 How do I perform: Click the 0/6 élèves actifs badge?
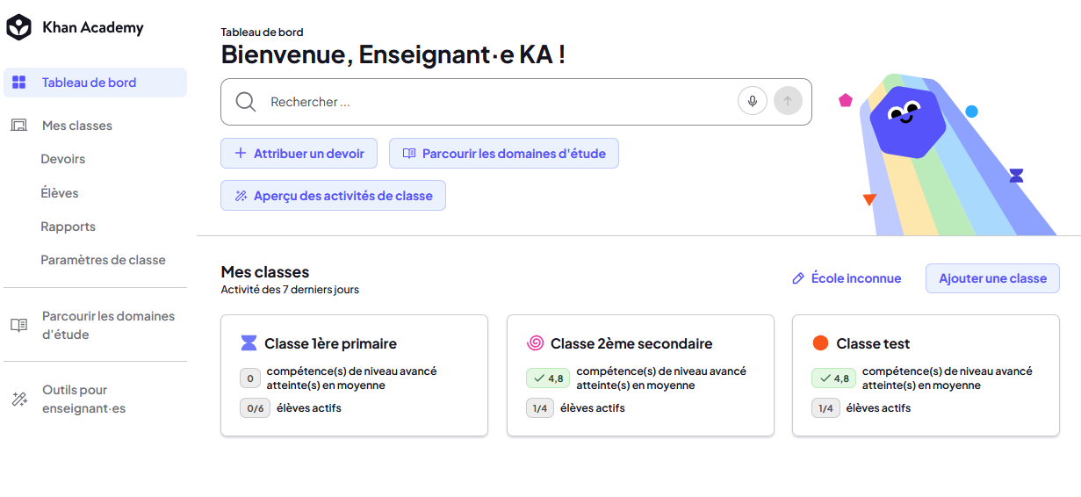point(256,408)
